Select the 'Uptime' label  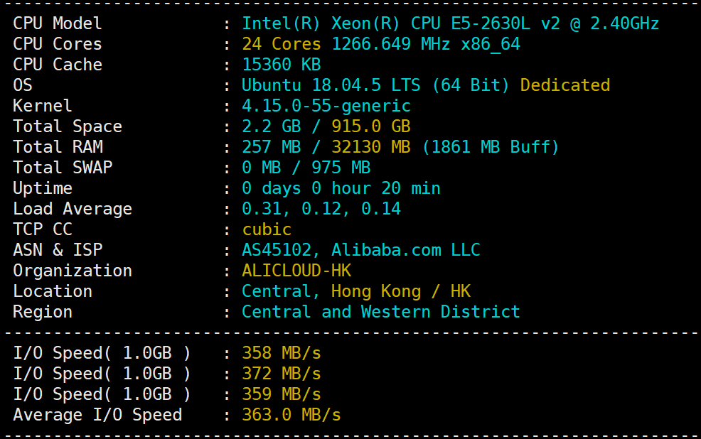43,188
